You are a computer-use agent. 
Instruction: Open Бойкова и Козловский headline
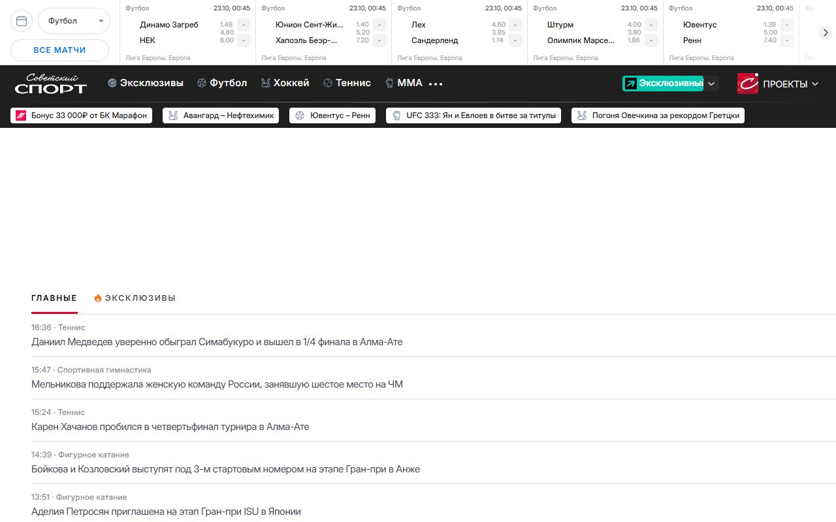(225, 469)
